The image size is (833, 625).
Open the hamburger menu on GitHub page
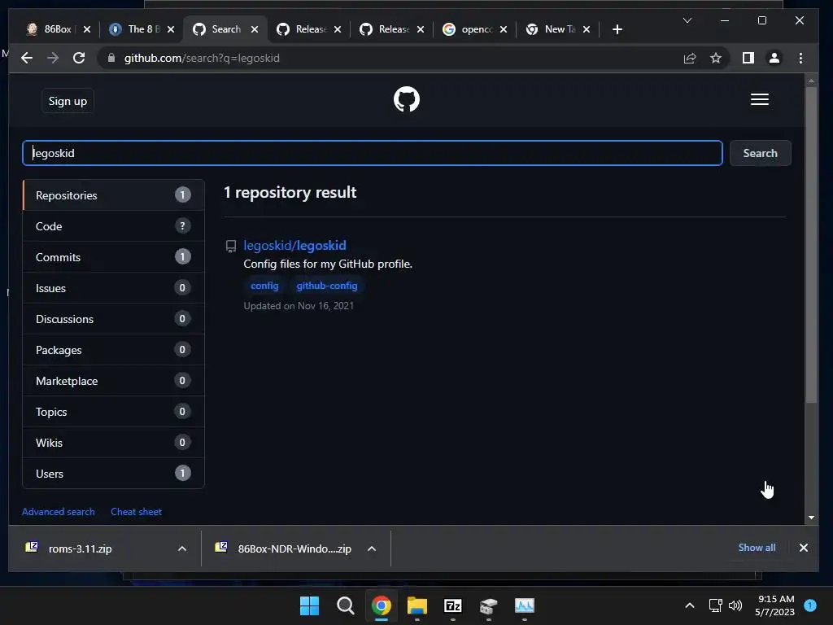(759, 99)
